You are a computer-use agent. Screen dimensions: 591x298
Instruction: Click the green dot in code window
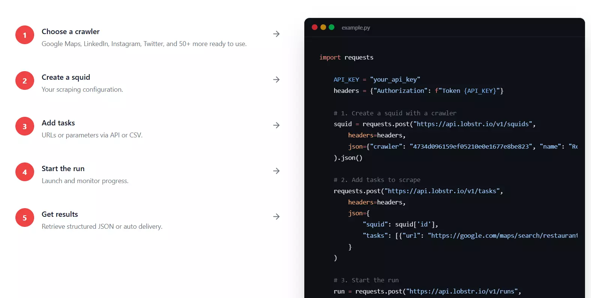point(331,27)
